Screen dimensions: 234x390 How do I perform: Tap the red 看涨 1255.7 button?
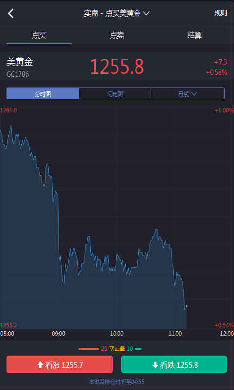tap(59, 365)
